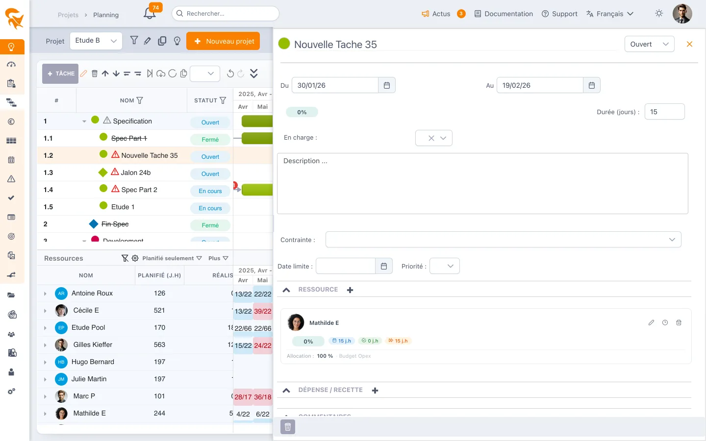Delete the selected task with the toolbar trash icon

pyautogui.click(x=95, y=73)
